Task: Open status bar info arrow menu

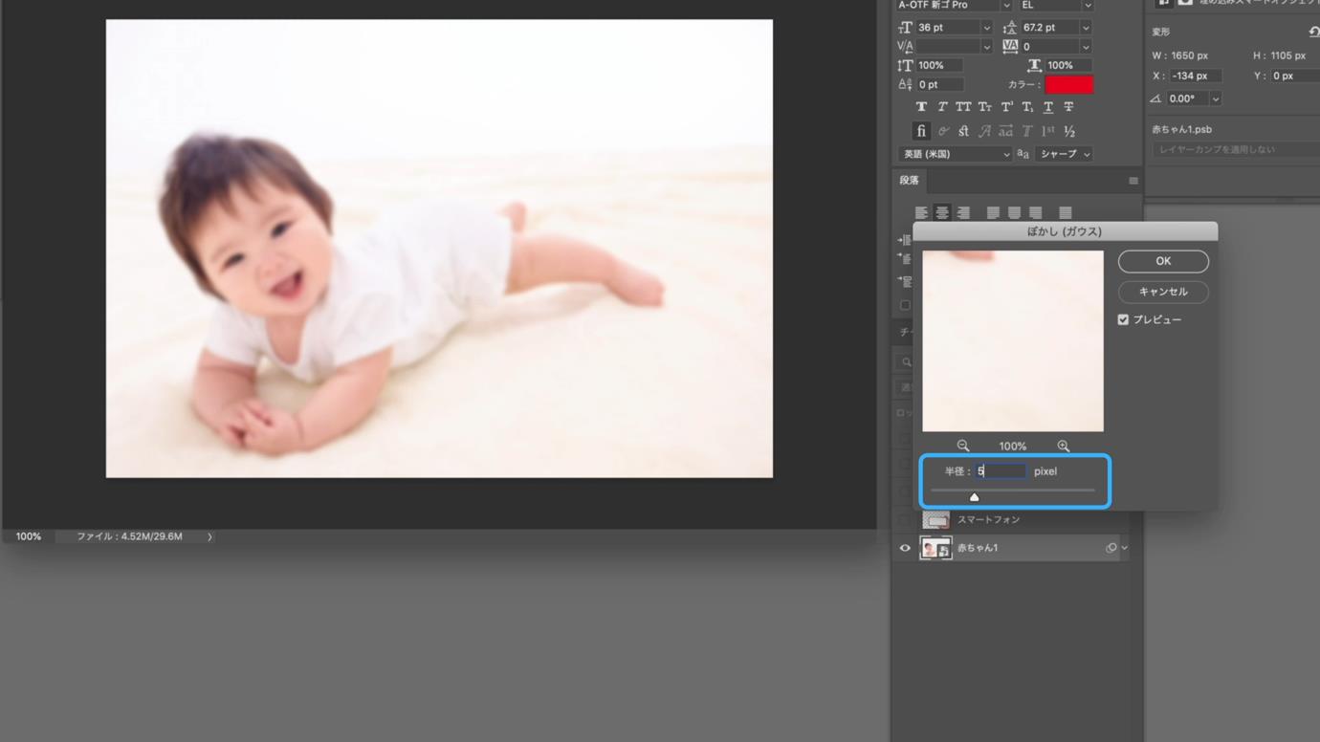Action: (x=209, y=537)
